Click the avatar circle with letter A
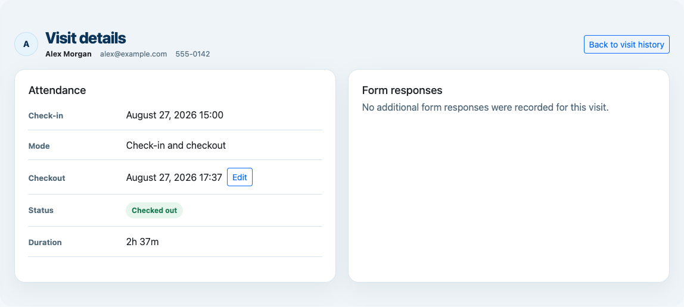 (26, 44)
